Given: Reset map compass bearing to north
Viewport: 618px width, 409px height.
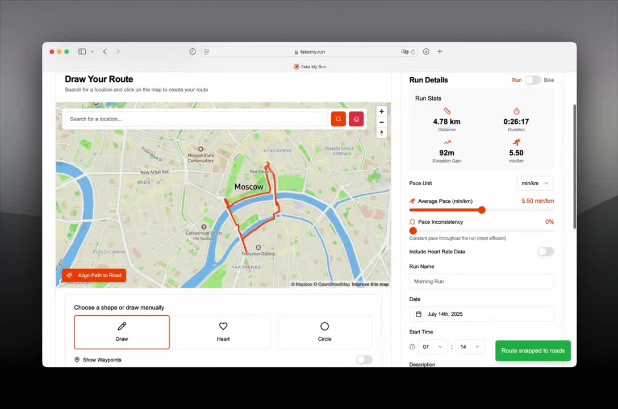Looking at the screenshot, I should click(382, 133).
